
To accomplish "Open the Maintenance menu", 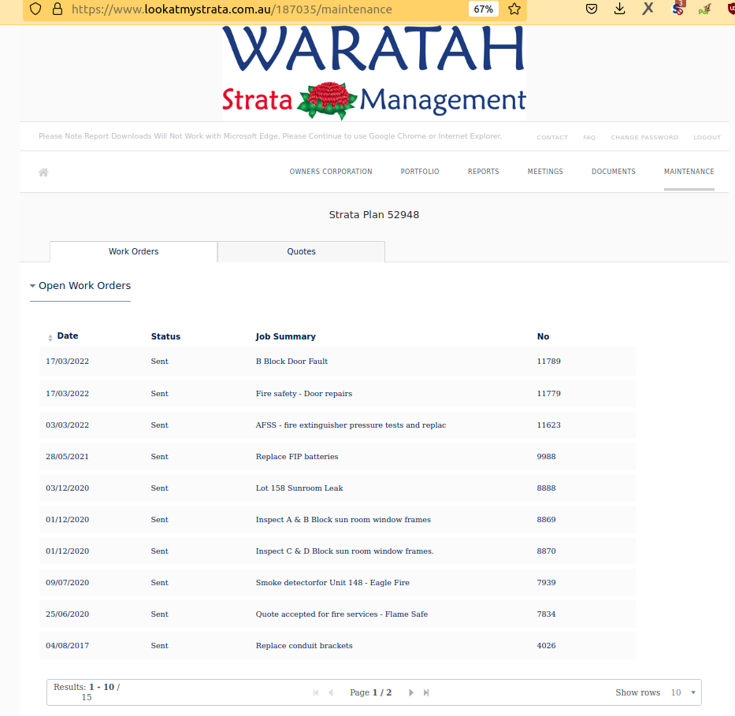I will 689,172.
